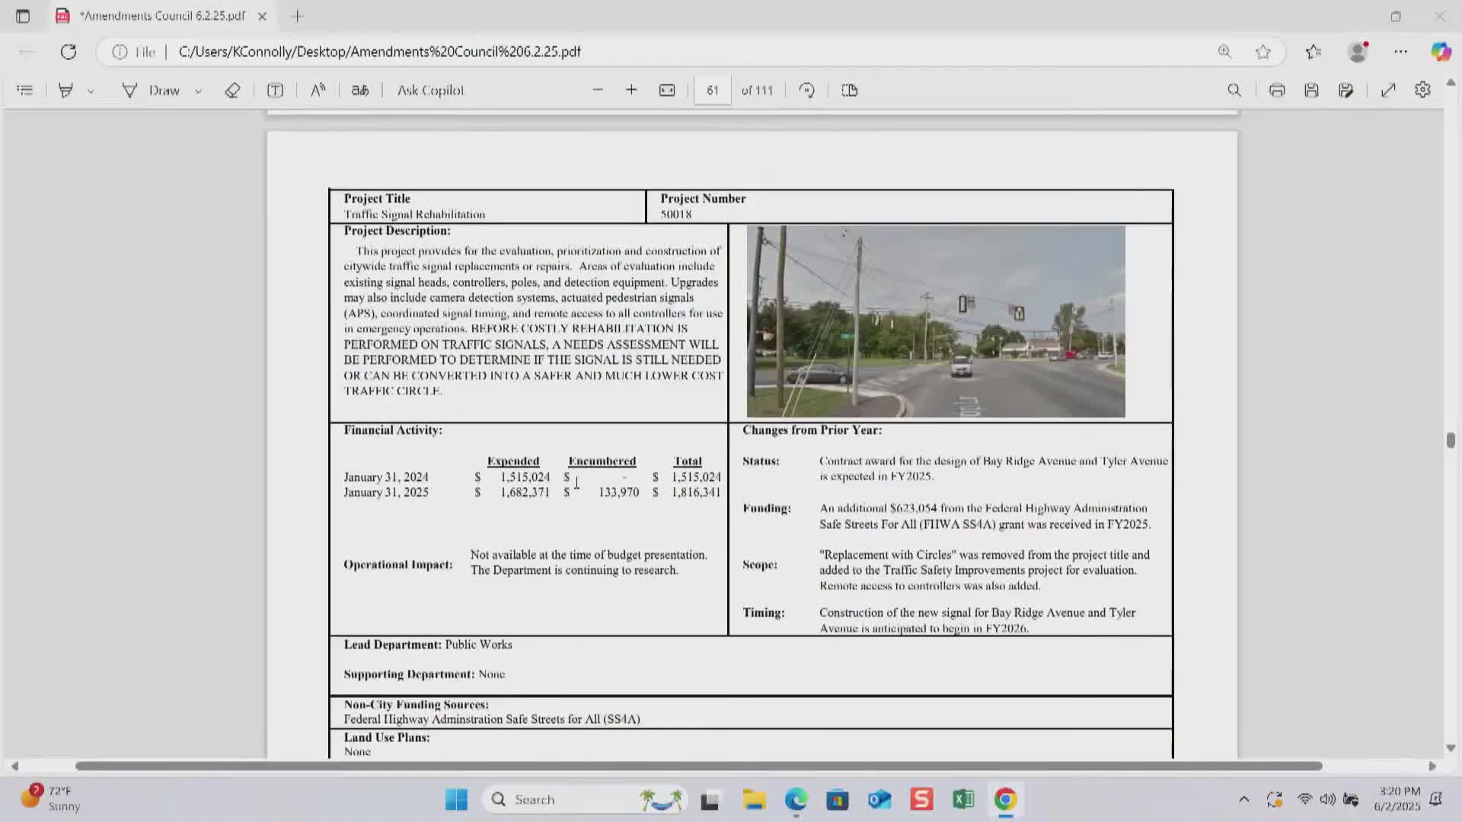This screenshot has width=1462, height=822.
Task: Click the Add text tool
Action: pyautogui.click(x=275, y=91)
